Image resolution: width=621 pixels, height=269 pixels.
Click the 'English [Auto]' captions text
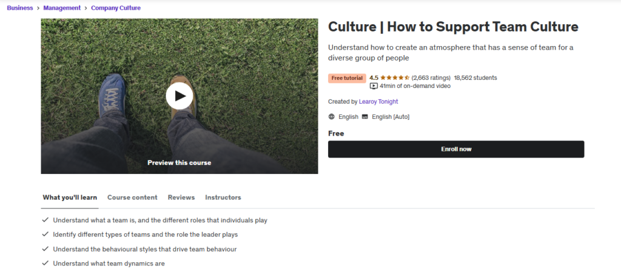(391, 117)
